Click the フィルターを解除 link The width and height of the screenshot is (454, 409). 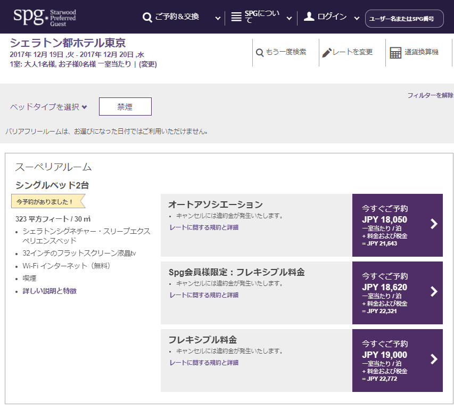pos(430,95)
